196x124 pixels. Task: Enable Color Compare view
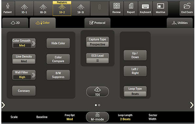(58, 59)
